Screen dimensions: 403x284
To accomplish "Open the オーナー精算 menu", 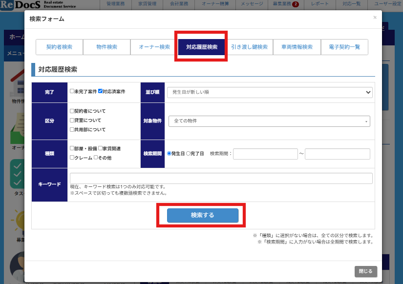I will (215, 4).
